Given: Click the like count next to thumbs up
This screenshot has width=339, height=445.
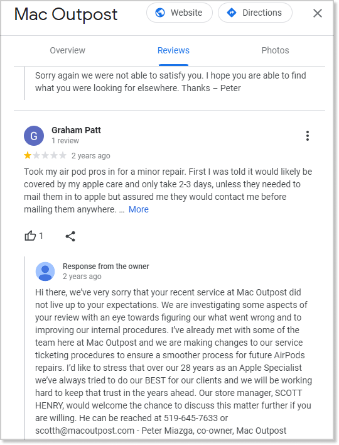Looking at the screenshot, I should (x=41, y=236).
